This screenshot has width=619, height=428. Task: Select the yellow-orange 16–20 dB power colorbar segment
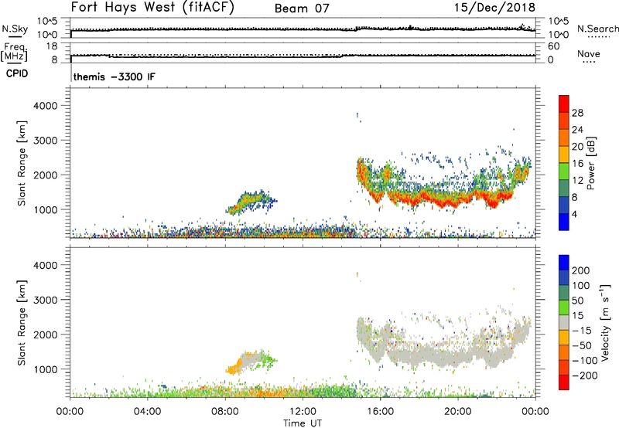[x=564, y=155]
